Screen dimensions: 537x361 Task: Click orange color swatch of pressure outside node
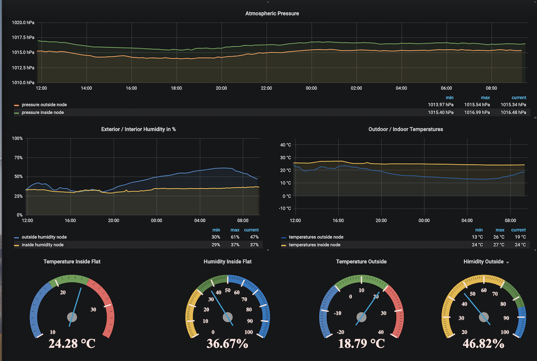tap(16, 105)
